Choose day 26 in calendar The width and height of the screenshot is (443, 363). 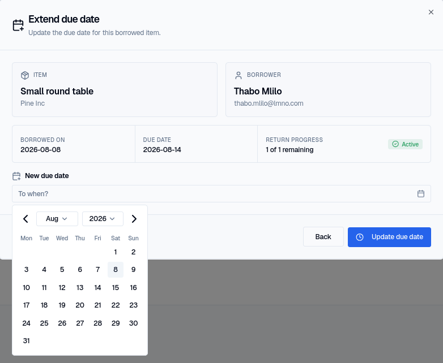62,323
